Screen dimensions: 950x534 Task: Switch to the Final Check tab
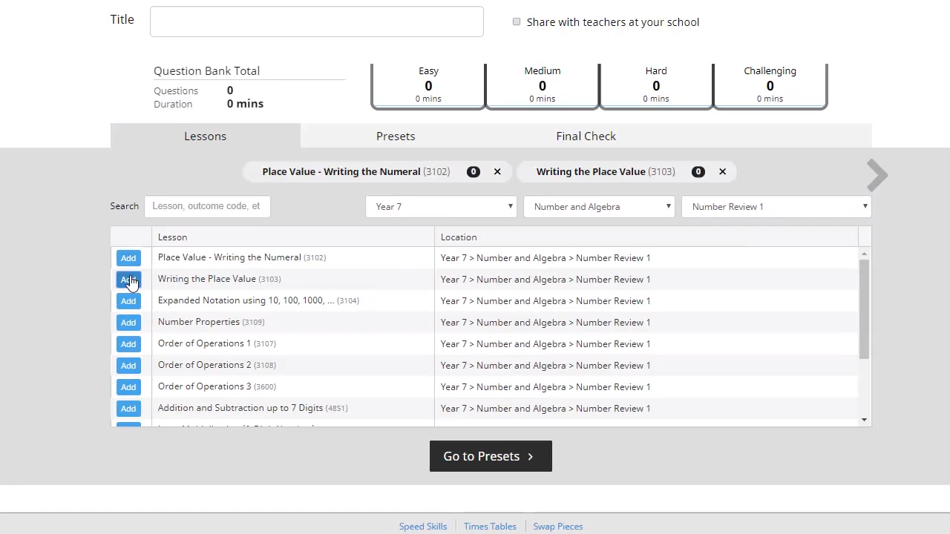tap(586, 136)
